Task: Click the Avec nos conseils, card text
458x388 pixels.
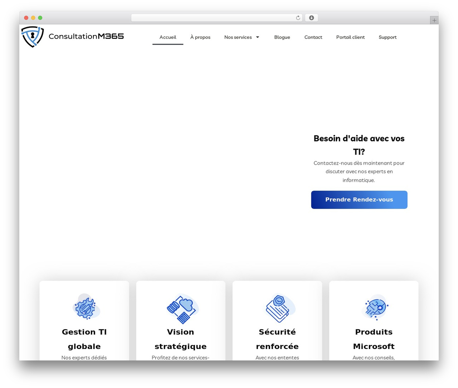Action: pos(374,358)
